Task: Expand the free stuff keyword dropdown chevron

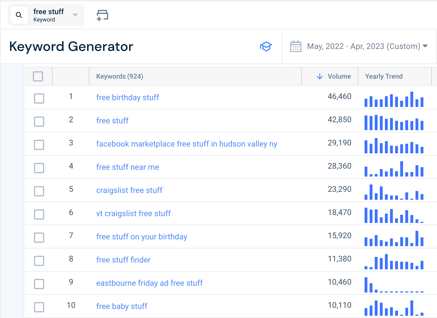Action: [75, 15]
